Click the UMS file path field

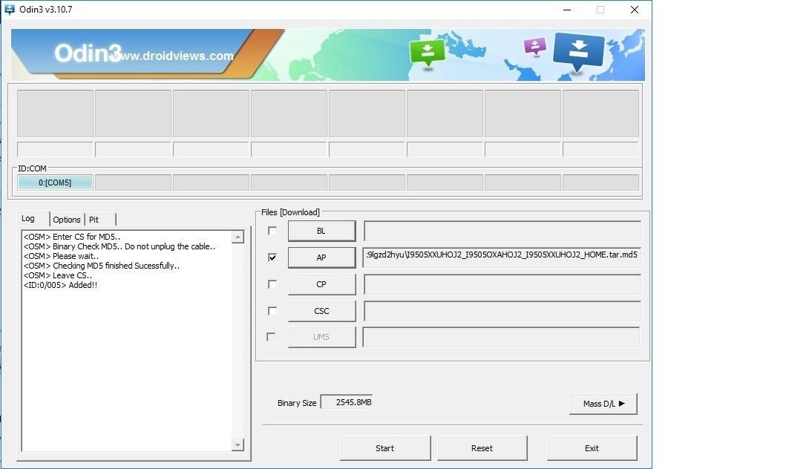tap(501, 337)
